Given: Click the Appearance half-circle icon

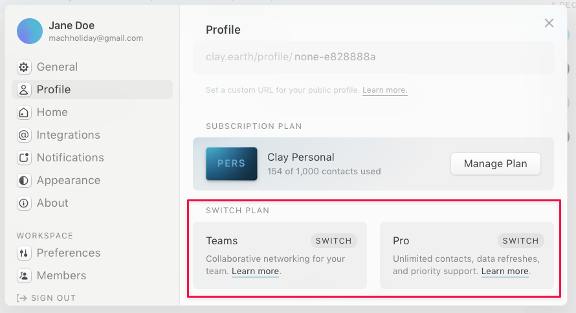Looking at the screenshot, I should [x=24, y=181].
